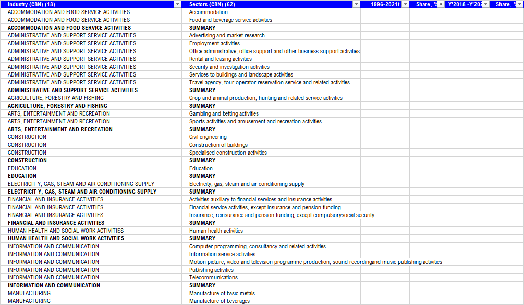Select Human health activities cell
This screenshot has height=305, width=524.
tap(271, 231)
